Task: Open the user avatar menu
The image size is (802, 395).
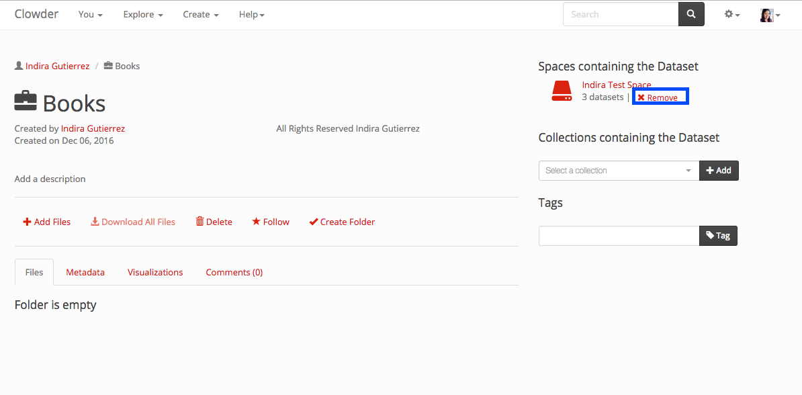Action: 770,15
